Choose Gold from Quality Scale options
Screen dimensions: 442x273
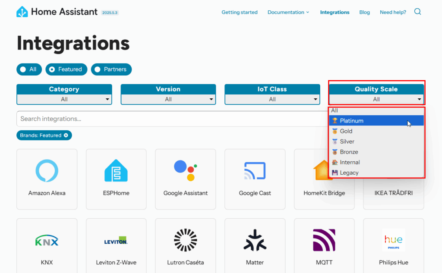(346, 131)
